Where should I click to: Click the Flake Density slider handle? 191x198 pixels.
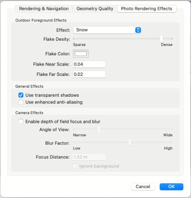coord(161,38)
